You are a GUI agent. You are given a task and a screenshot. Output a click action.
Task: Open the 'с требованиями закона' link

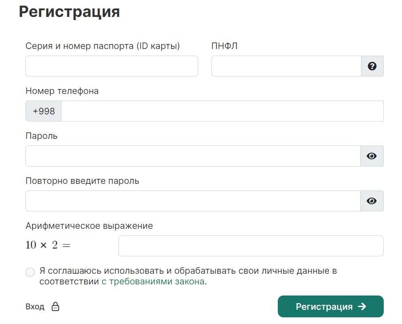(x=153, y=281)
